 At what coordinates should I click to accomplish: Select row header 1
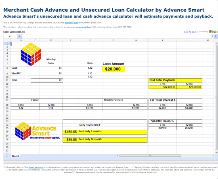7,44
